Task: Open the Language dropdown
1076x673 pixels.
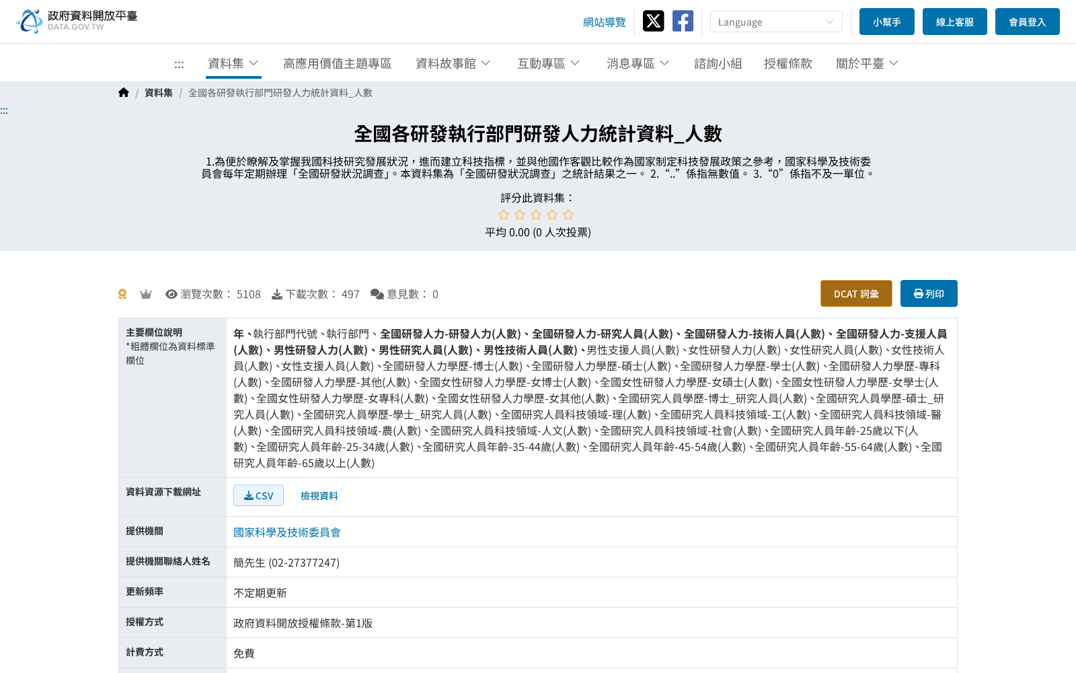Action: pos(776,22)
